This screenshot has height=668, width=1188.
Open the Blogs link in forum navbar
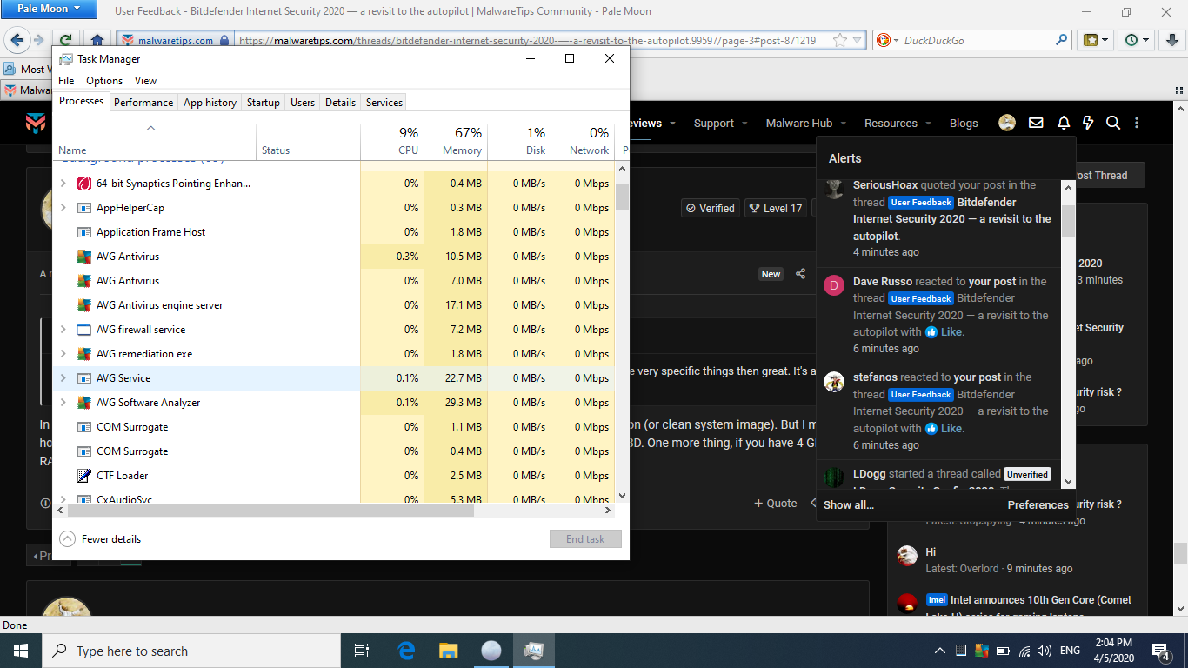point(964,124)
